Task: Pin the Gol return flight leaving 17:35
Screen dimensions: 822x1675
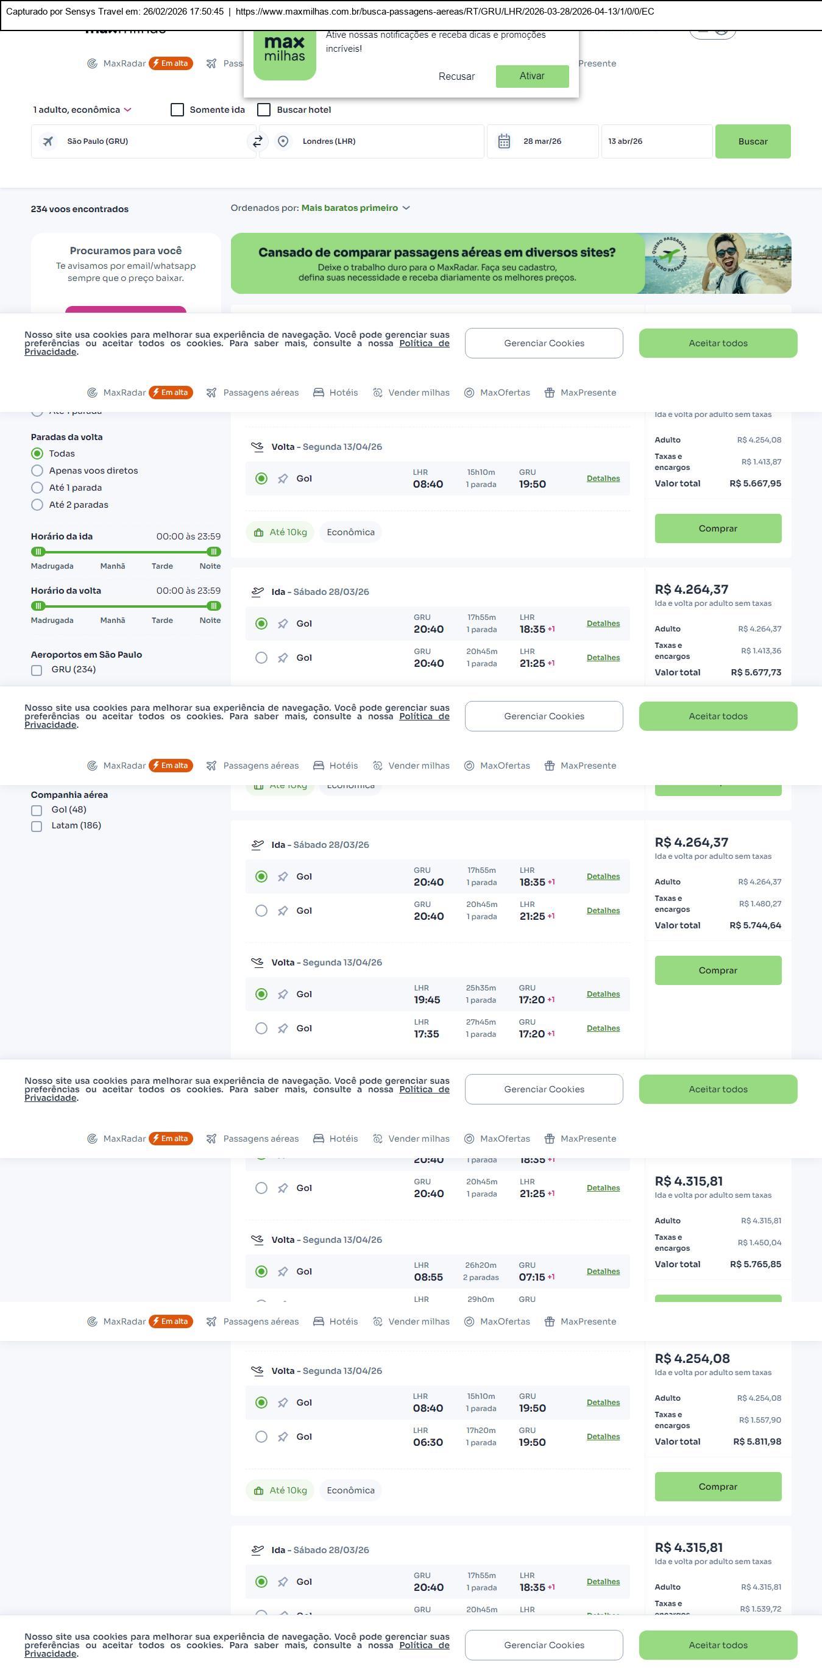Action: tap(283, 1028)
